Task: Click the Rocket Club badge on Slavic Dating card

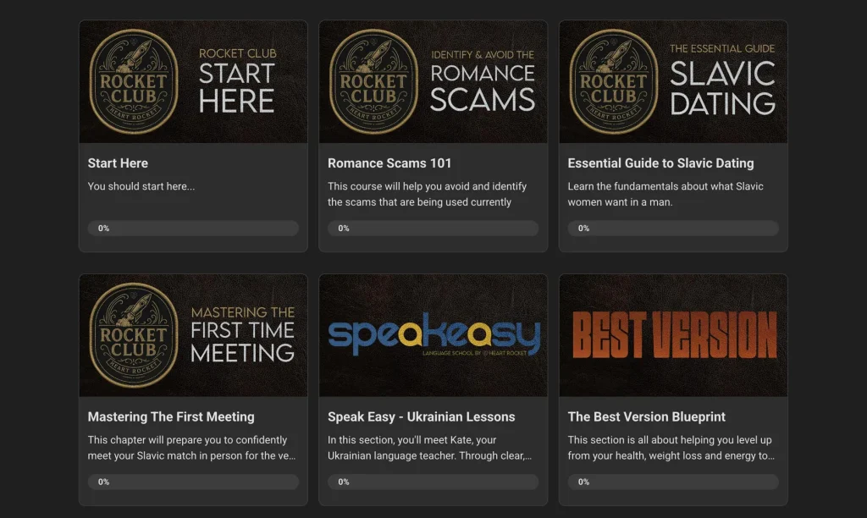Action: (614, 82)
